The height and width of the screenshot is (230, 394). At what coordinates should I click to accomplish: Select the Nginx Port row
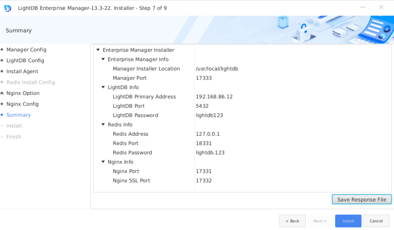(x=241, y=171)
